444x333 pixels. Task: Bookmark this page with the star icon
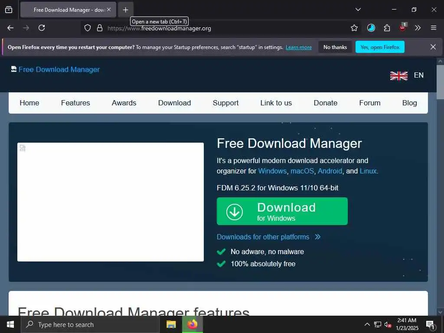(354, 28)
